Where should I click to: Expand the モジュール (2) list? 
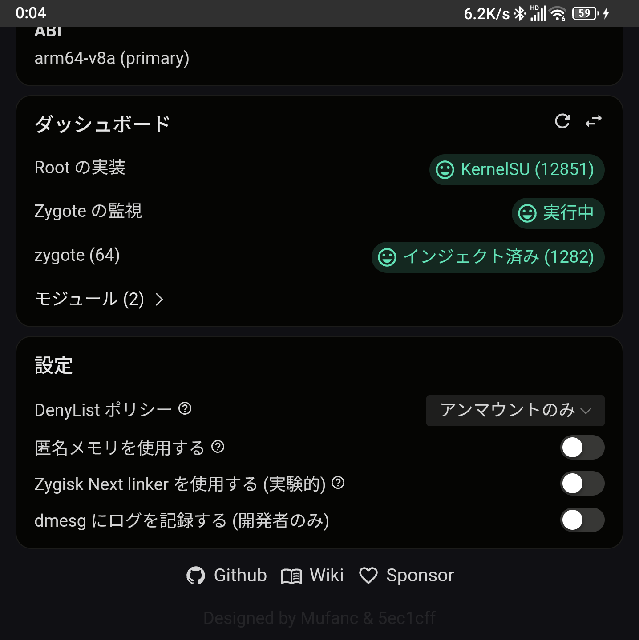click(x=89, y=299)
